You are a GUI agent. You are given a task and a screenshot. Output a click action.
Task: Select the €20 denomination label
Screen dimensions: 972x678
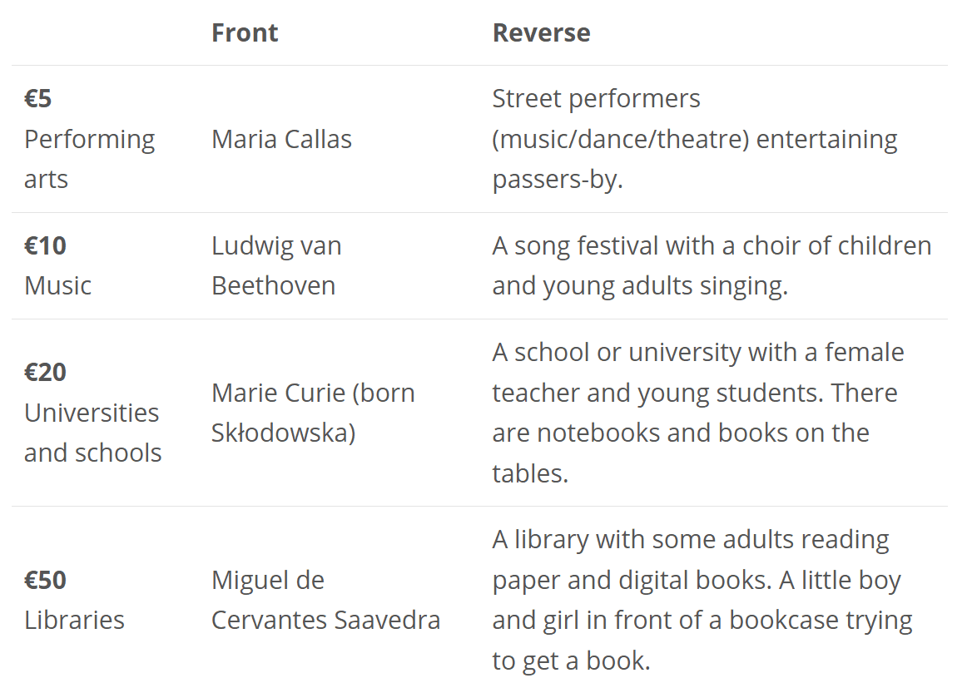[45, 373]
